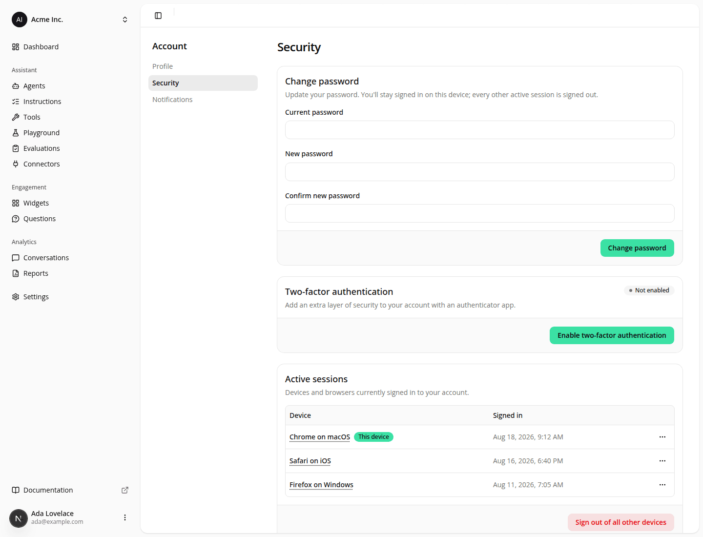This screenshot has width=703, height=537.
Task: Open Conversations under Analytics
Action: 70,258
